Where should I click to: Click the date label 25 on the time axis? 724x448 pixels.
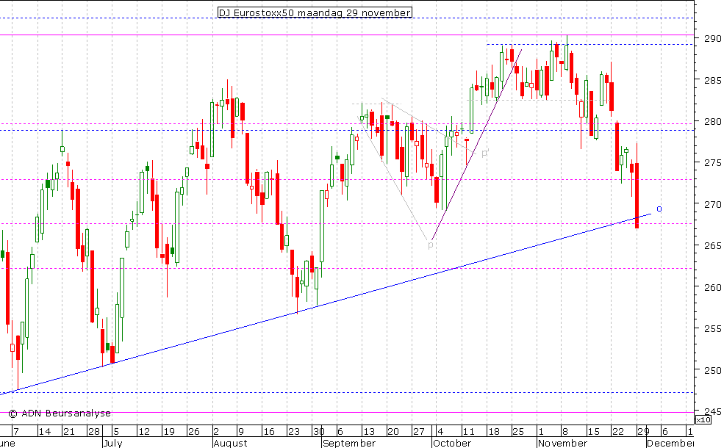[x=518, y=431]
